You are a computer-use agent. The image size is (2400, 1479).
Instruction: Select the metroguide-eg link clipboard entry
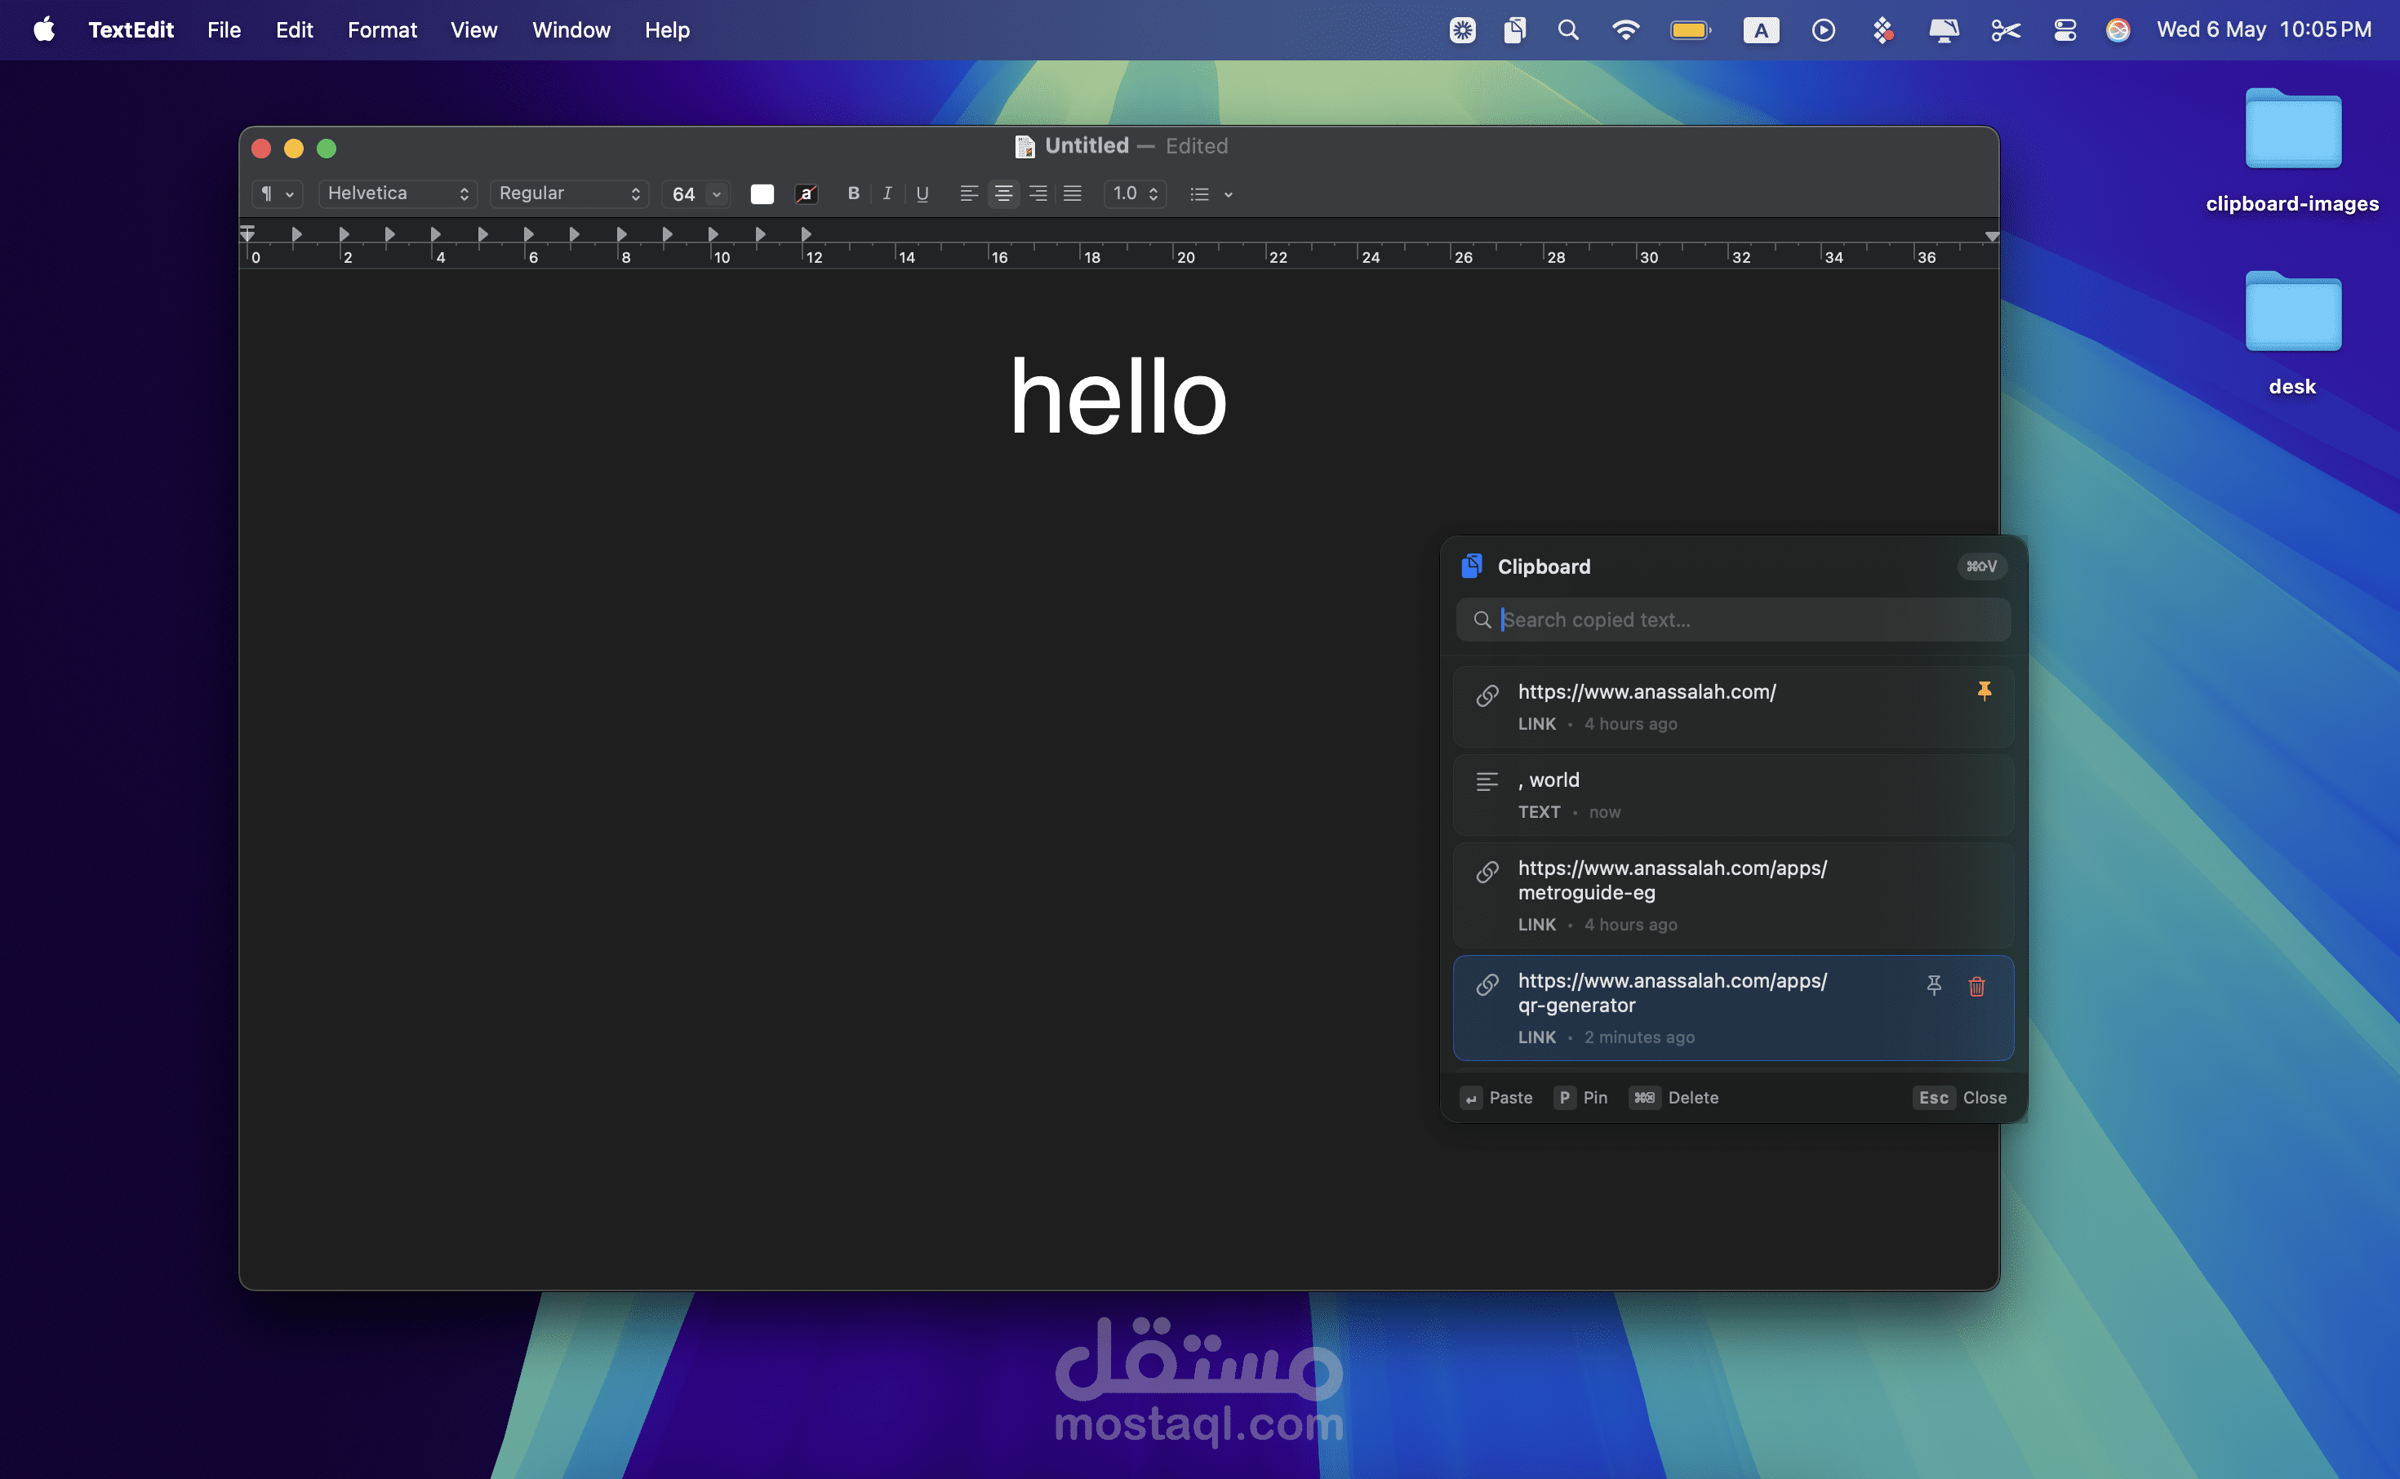pyautogui.click(x=1733, y=895)
